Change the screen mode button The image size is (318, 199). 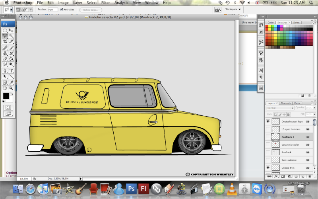[x=8, y=114]
